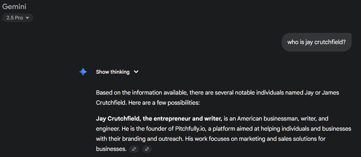Click the second citation link icon
This screenshot has width=361, height=157.
[x=147, y=149]
